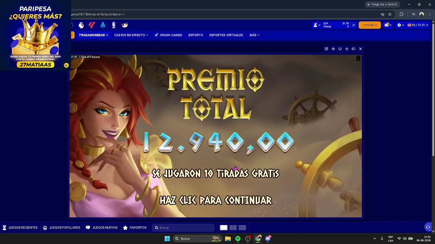The image size is (435, 244).
Task: Open the Christmas bird promo icon
Action: coord(125,25)
